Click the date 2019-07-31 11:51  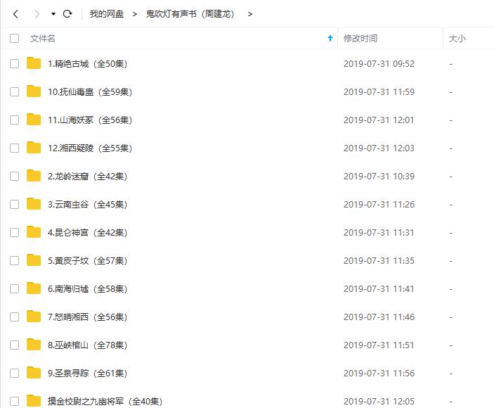pyautogui.click(x=379, y=345)
